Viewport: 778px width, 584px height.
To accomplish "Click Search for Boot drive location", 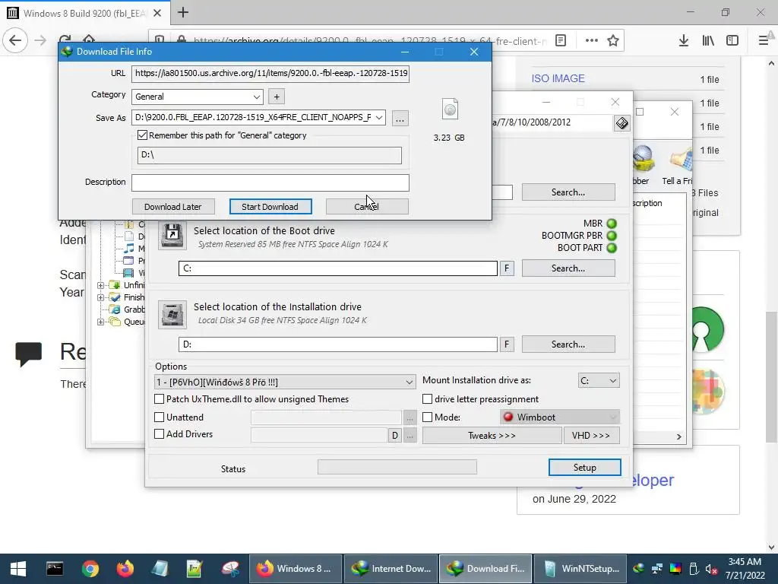I will pyautogui.click(x=568, y=268).
